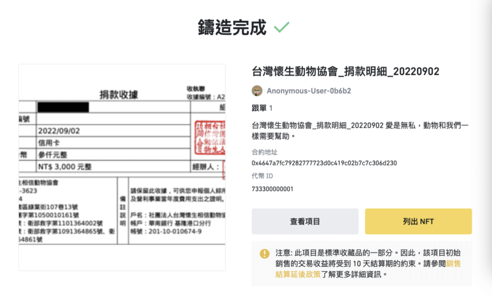
Task: Click the yellow warning notice icon
Action: coord(264,254)
